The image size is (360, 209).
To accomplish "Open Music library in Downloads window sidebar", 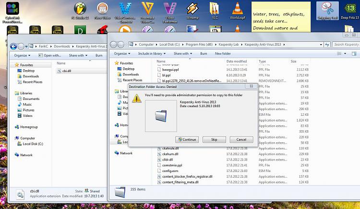I will coord(27,104).
